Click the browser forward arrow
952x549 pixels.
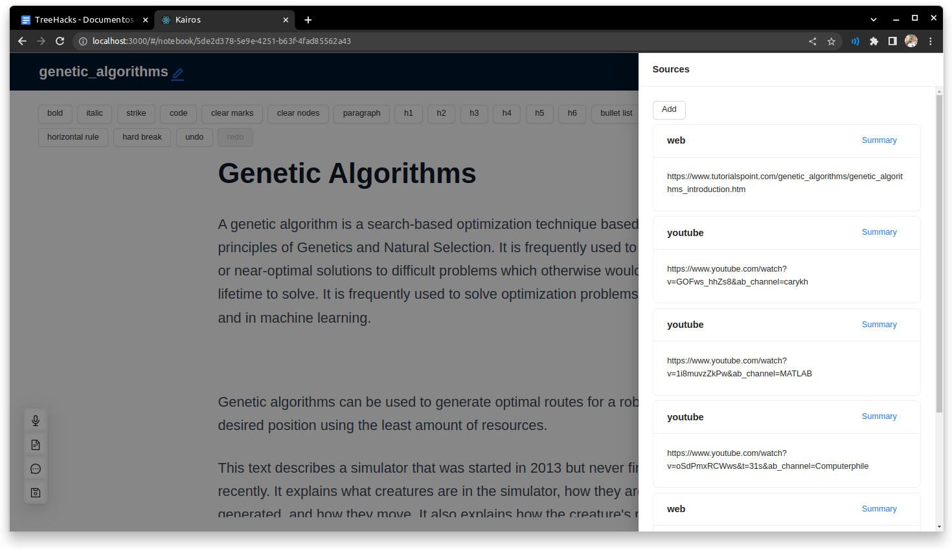tap(41, 41)
